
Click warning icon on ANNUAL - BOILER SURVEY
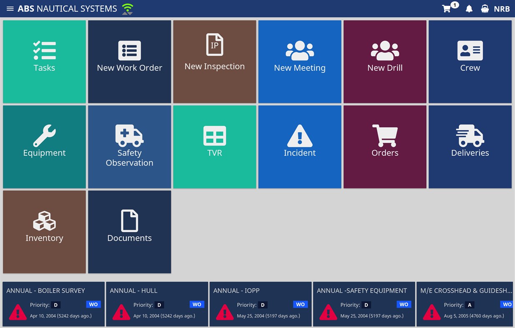18,312
